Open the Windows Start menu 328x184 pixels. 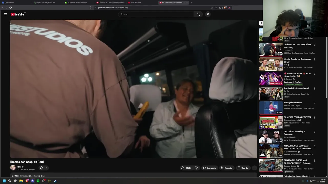click(4, 181)
